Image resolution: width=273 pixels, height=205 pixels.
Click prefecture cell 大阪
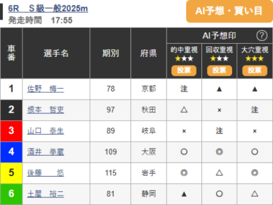tap(149, 152)
